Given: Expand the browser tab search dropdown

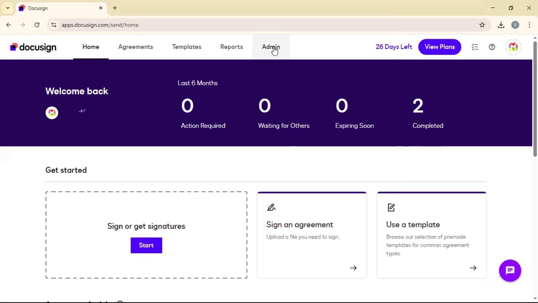Looking at the screenshot, I should [x=8, y=8].
